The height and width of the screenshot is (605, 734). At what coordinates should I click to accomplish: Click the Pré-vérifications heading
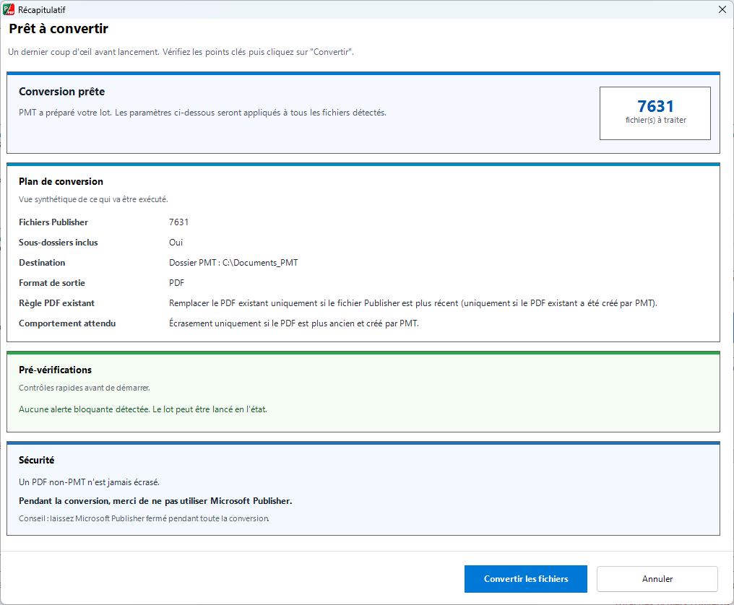coord(55,370)
